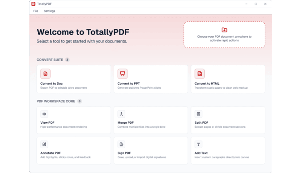The width and height of the screenshot is (302, 173).
Task: Click the View PDF eye icon
Action: (44, 114)
